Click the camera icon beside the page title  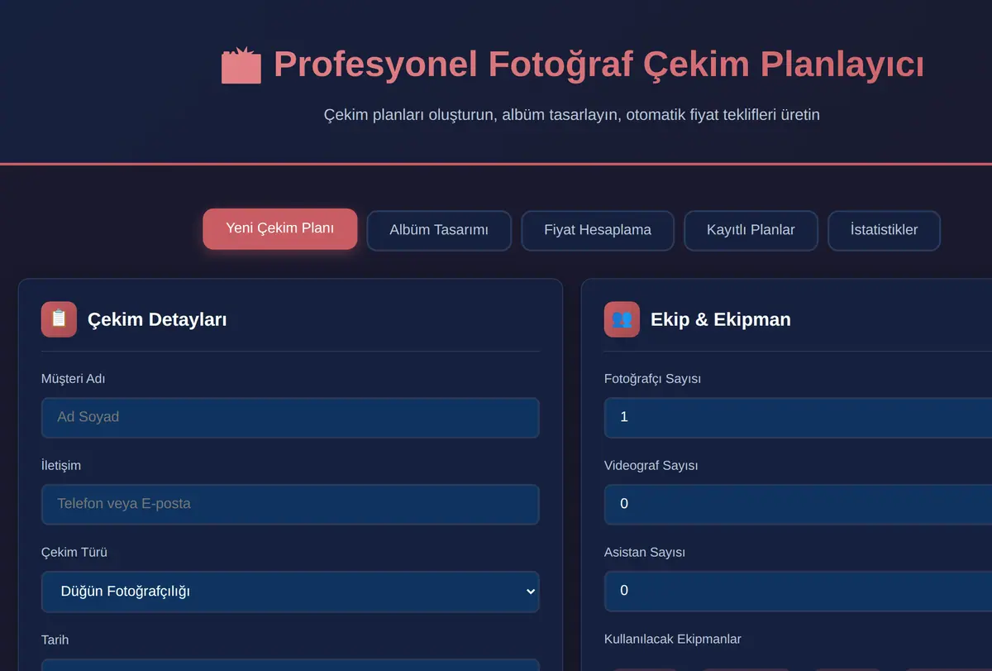point(241,65)
